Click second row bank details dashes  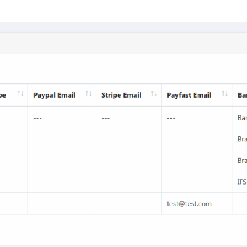tap(241, 204)
